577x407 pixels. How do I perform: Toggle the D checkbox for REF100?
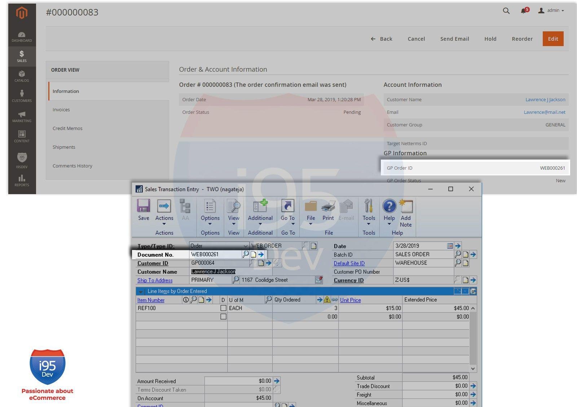(x=223, y=308)
